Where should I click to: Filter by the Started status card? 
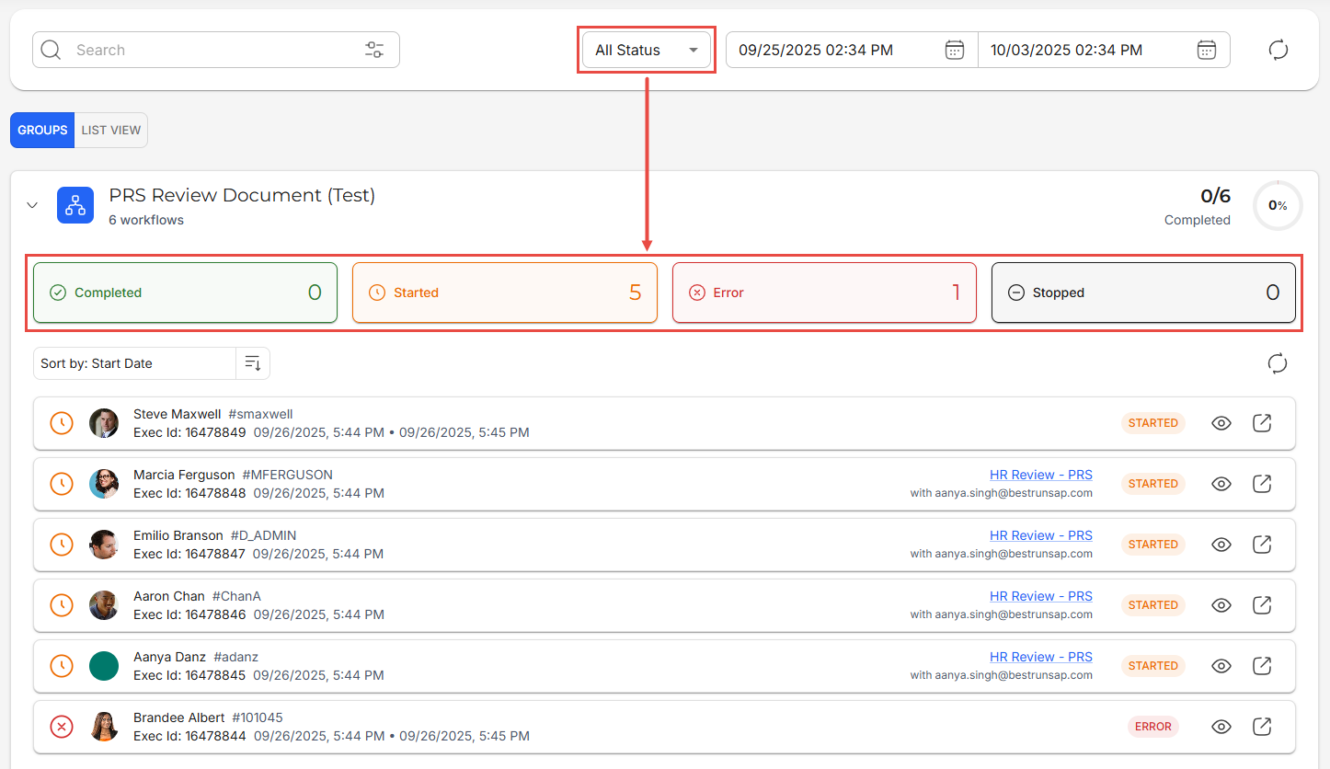click(504, 293)
